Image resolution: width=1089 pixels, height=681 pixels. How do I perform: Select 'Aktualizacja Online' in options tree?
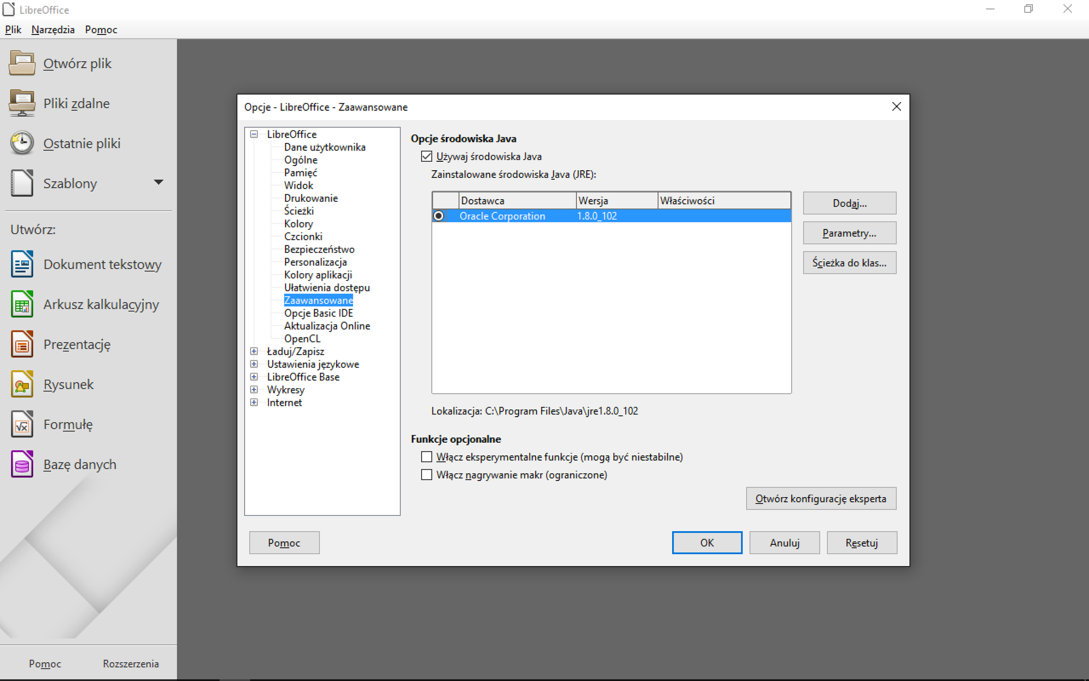click(x=327, y=326)
